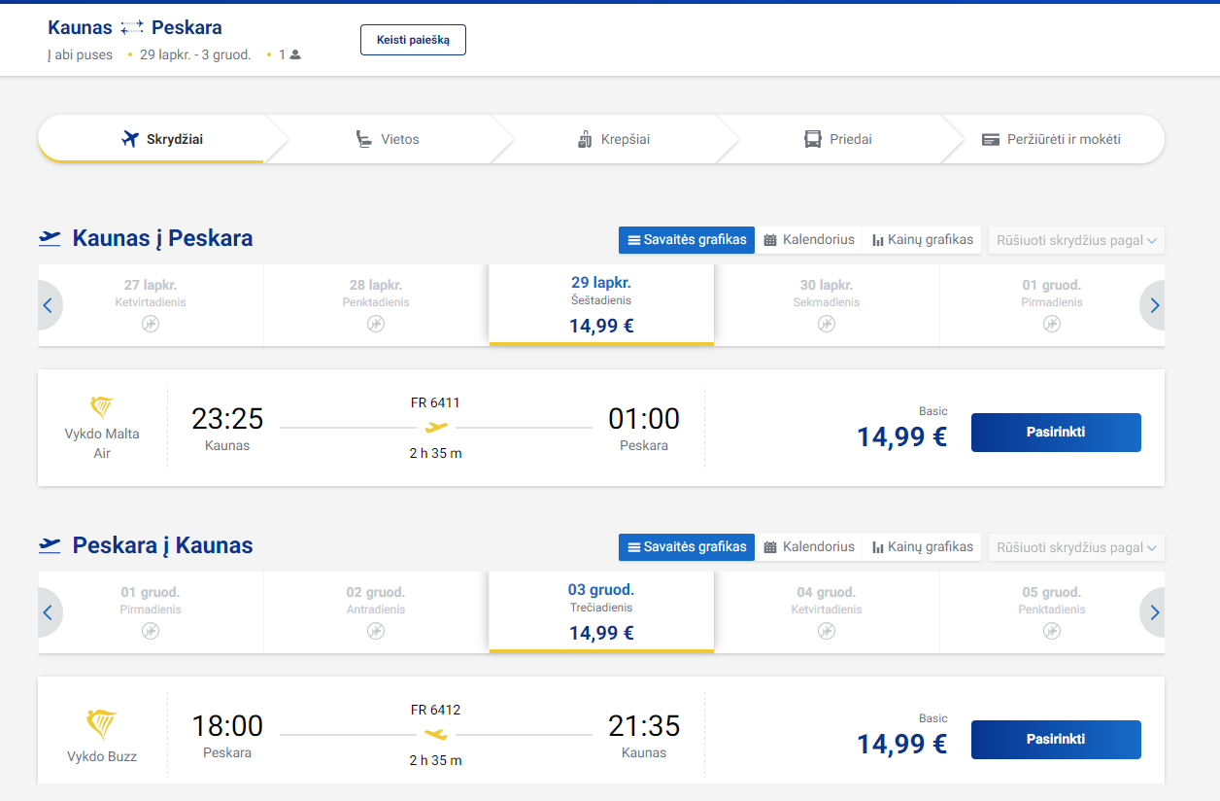Viewport: 1220px width, 801px height.
Task: Click the luggage icon for Krepšiai
Action: [585, 139]
